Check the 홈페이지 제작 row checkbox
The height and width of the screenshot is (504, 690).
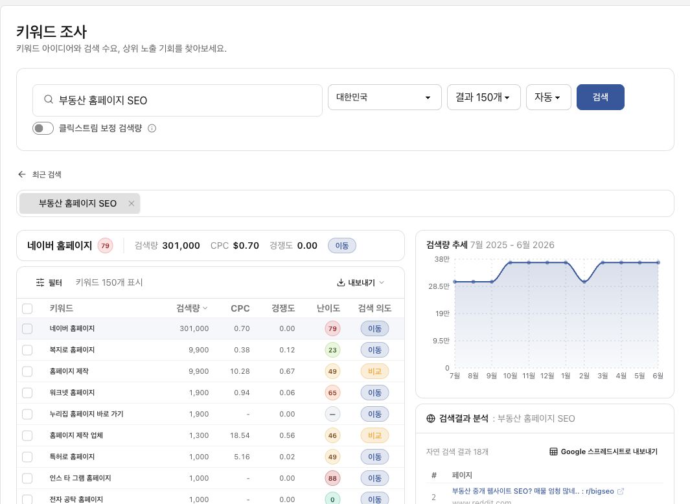click(x=27, y=371)
